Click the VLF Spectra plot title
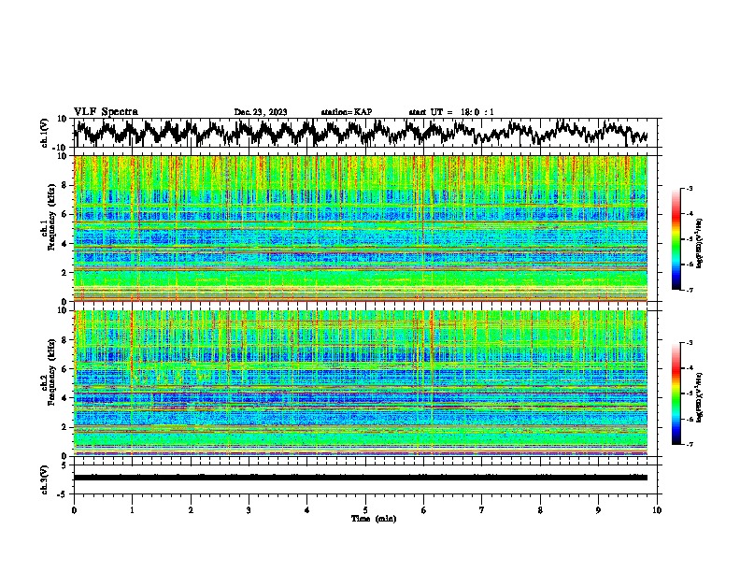Viewport: 740px width, 572px height. (x=106, y=112)
